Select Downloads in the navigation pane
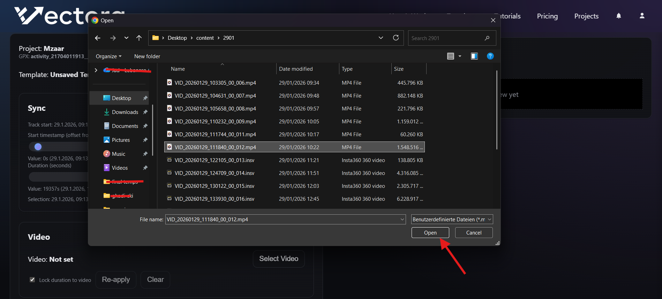The width and height of the screenshot is (662, 299). [119, 112]
